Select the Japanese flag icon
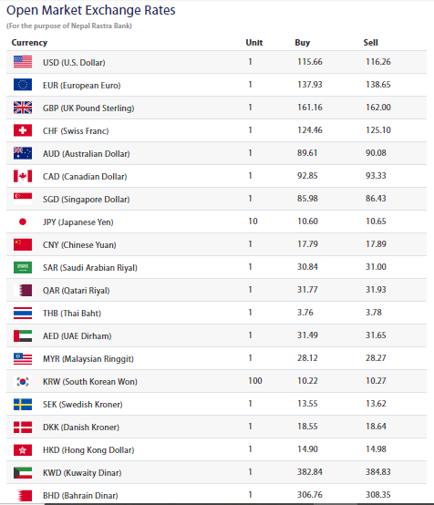The width and height of the screenshot is (434, 505). (23, 222)
